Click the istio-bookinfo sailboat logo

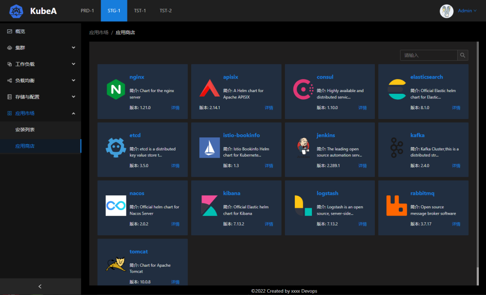click(x=210, y=147)
